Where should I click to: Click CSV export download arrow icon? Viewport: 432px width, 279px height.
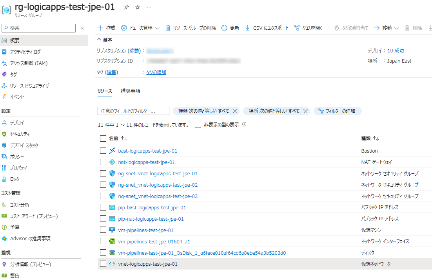[x=247, y=28]
